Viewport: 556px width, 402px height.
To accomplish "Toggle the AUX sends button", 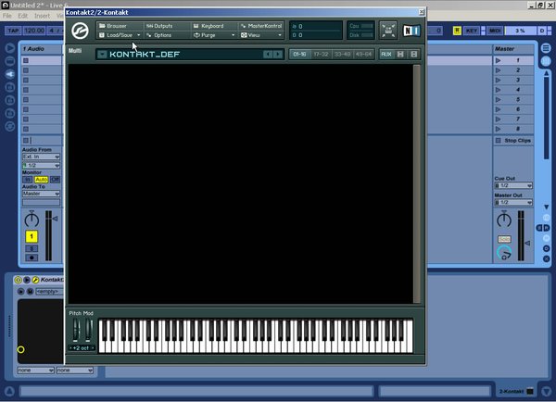I will tap(386, 55).
